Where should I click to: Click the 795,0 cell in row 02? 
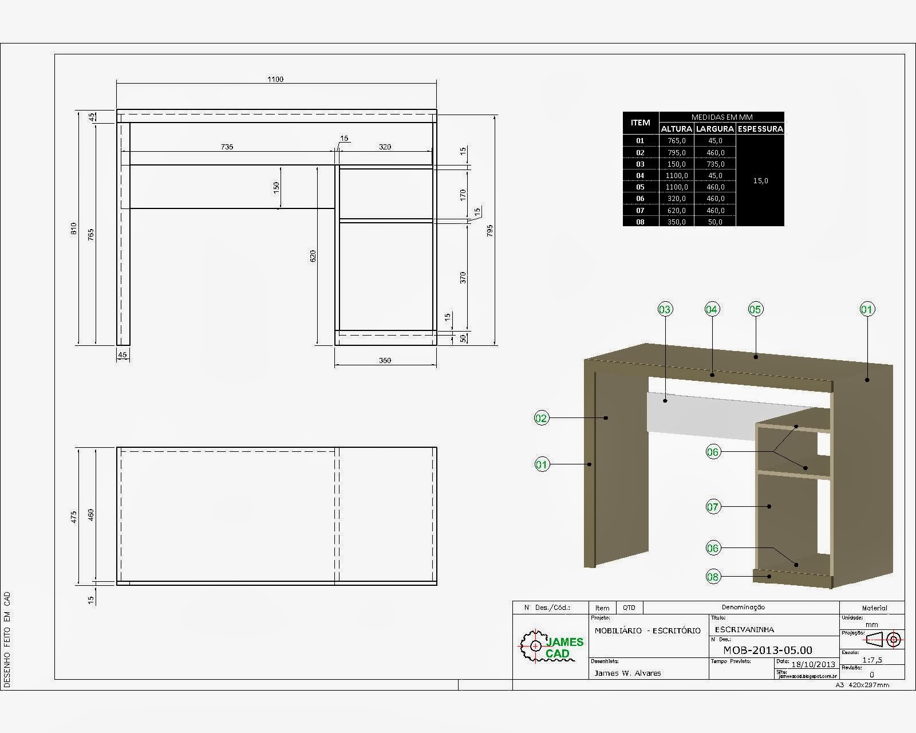pos(676,152)
